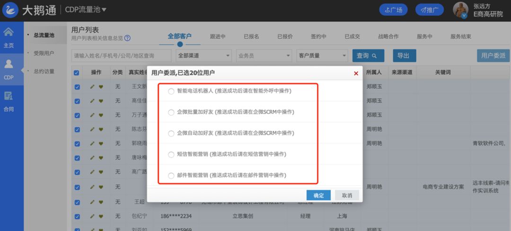
Task: Open the 主页 home sidebar icon
Action: [9, 32]
